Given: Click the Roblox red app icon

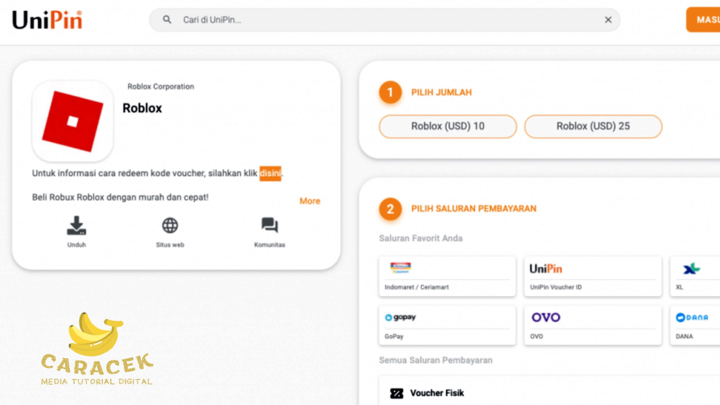Looking at the screenshot, I should (73, 121).
